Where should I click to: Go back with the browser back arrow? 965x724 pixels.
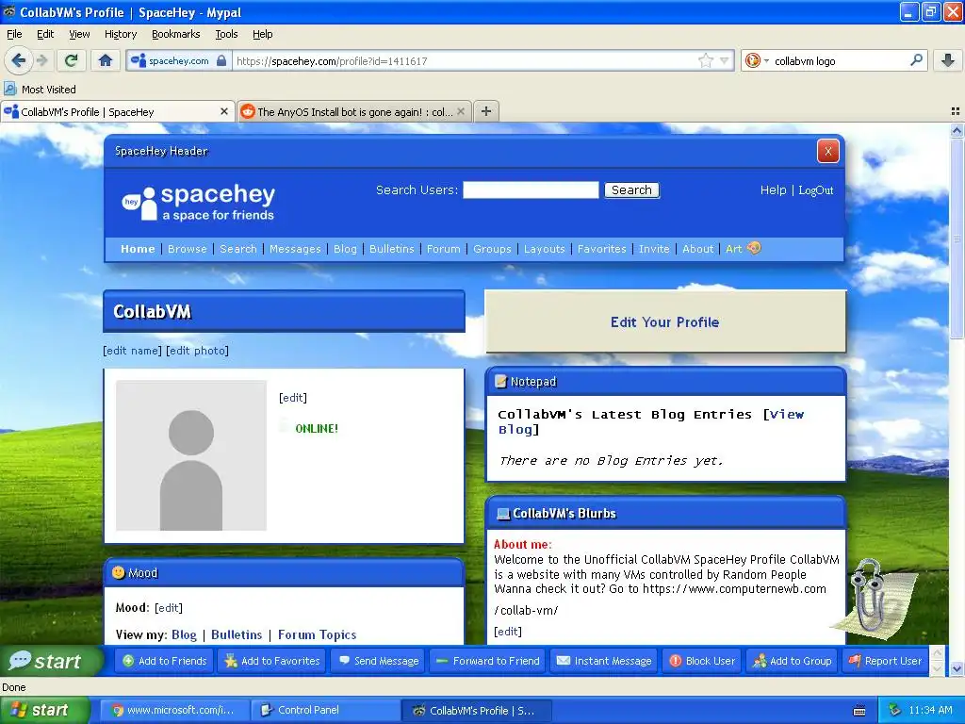(x=19, y=60)
